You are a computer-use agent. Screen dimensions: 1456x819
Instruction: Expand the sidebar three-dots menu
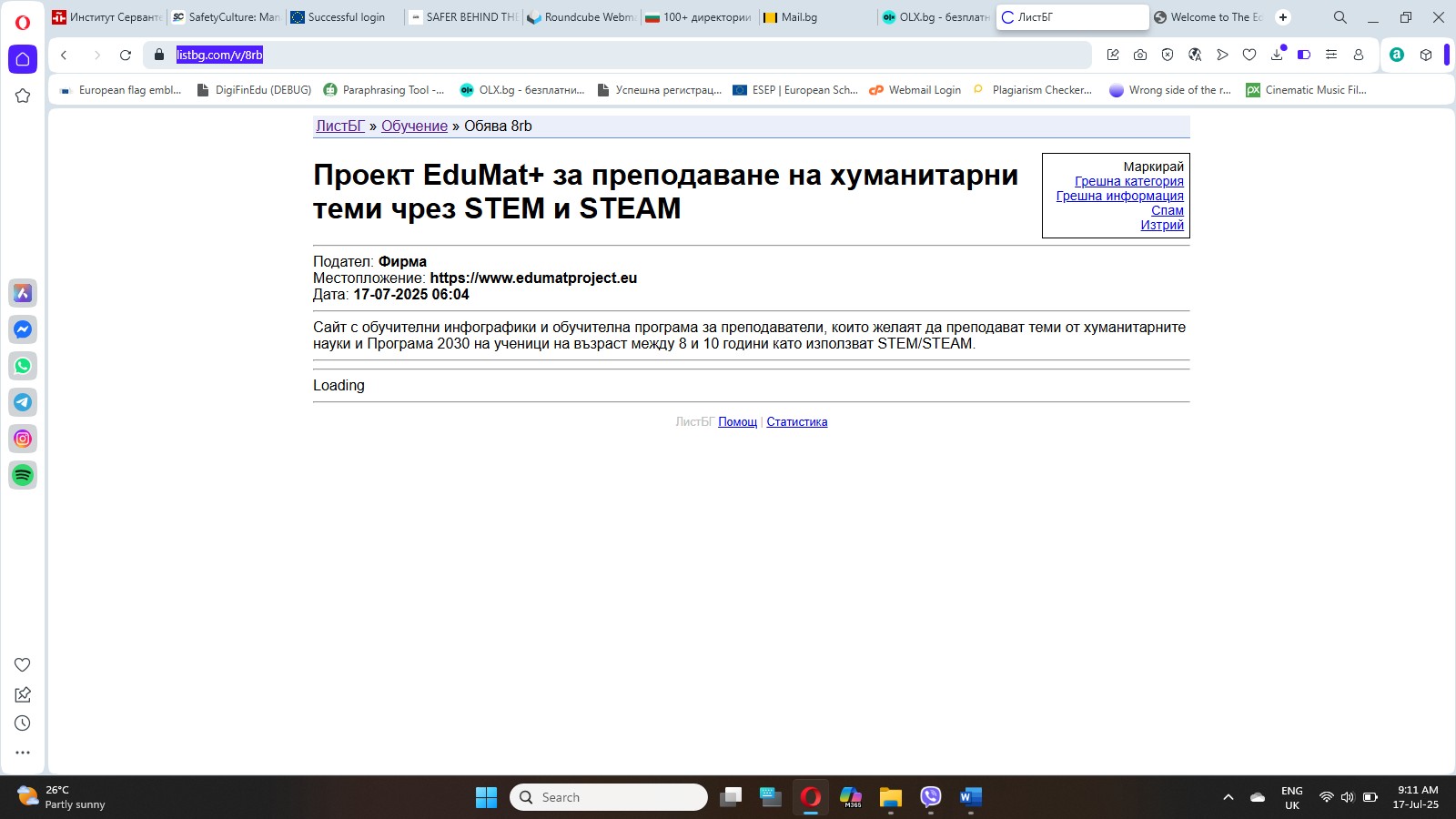23,753
